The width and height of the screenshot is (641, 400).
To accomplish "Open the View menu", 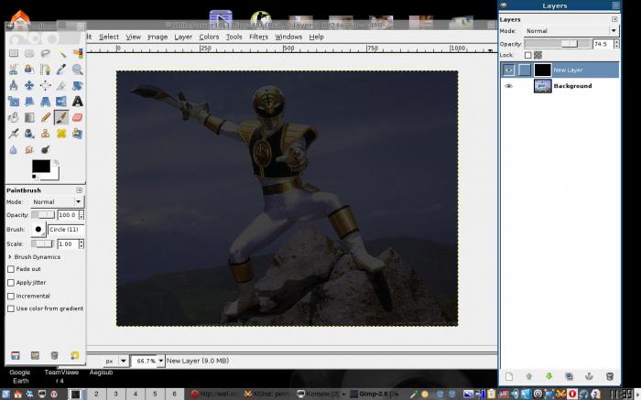I will point(134,37).
